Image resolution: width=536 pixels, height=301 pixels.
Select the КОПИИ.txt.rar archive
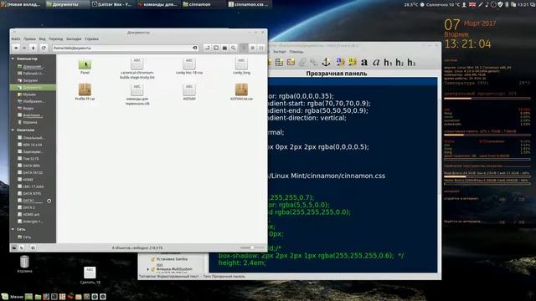(241, 92)
